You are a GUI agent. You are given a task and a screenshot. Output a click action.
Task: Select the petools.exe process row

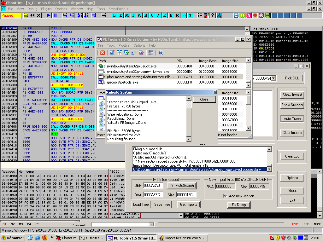[121, 82]
